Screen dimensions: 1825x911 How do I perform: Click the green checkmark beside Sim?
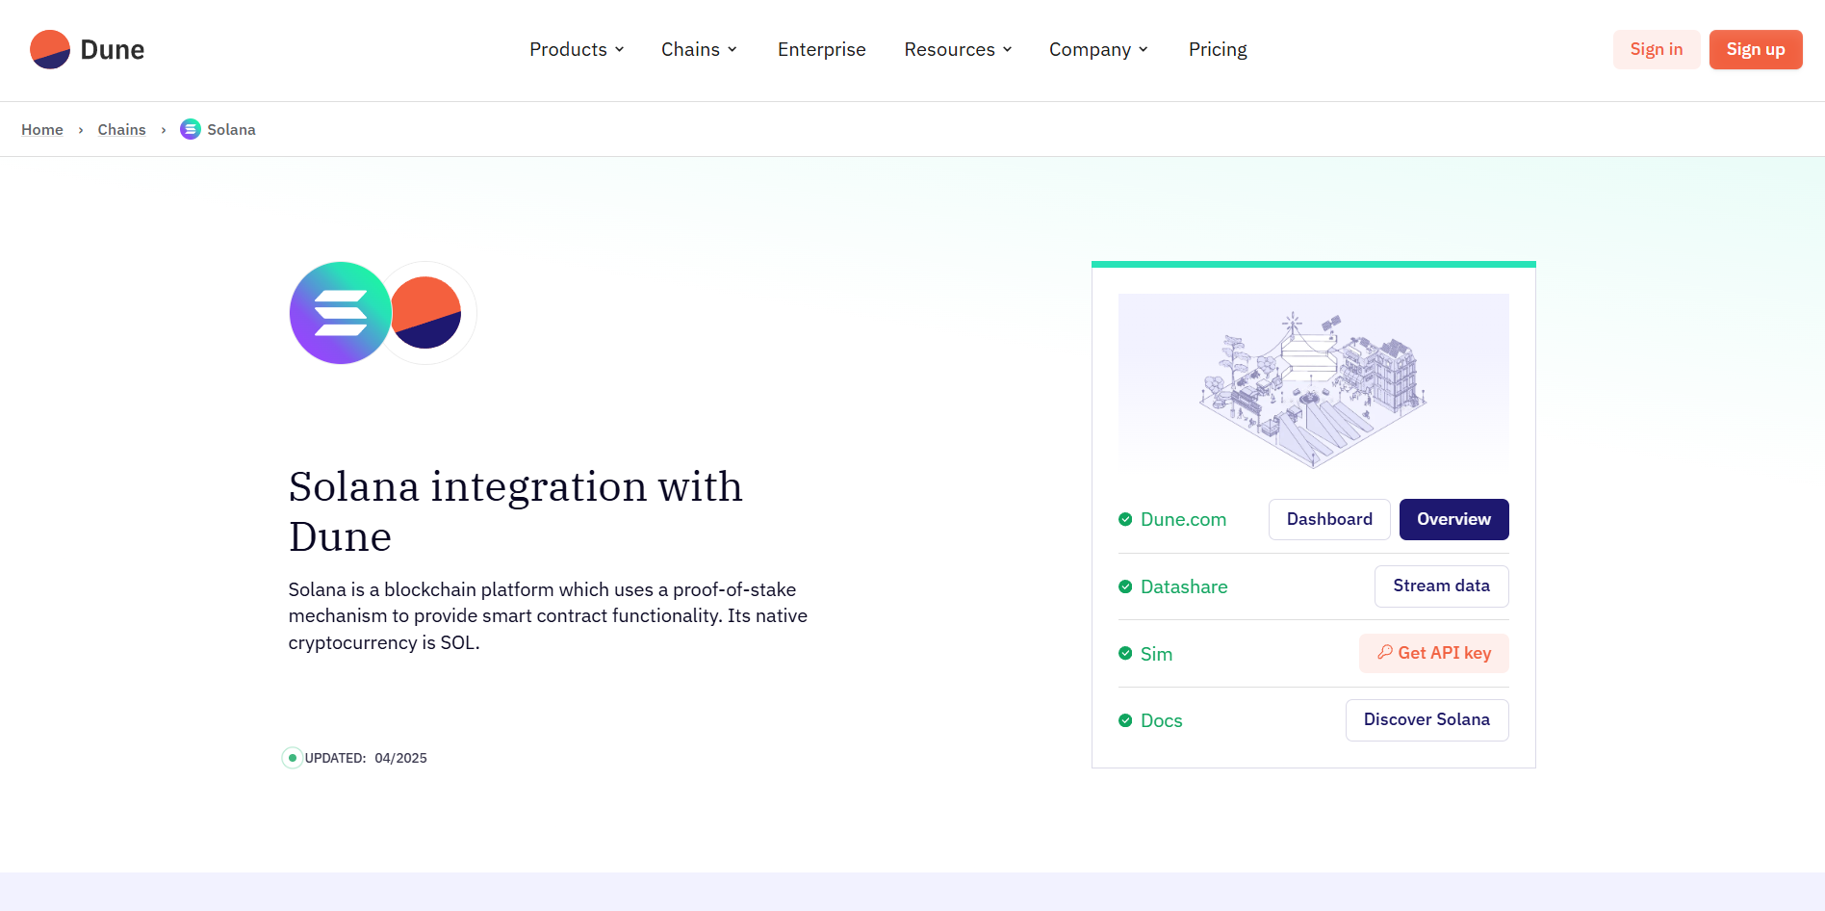1125,653
